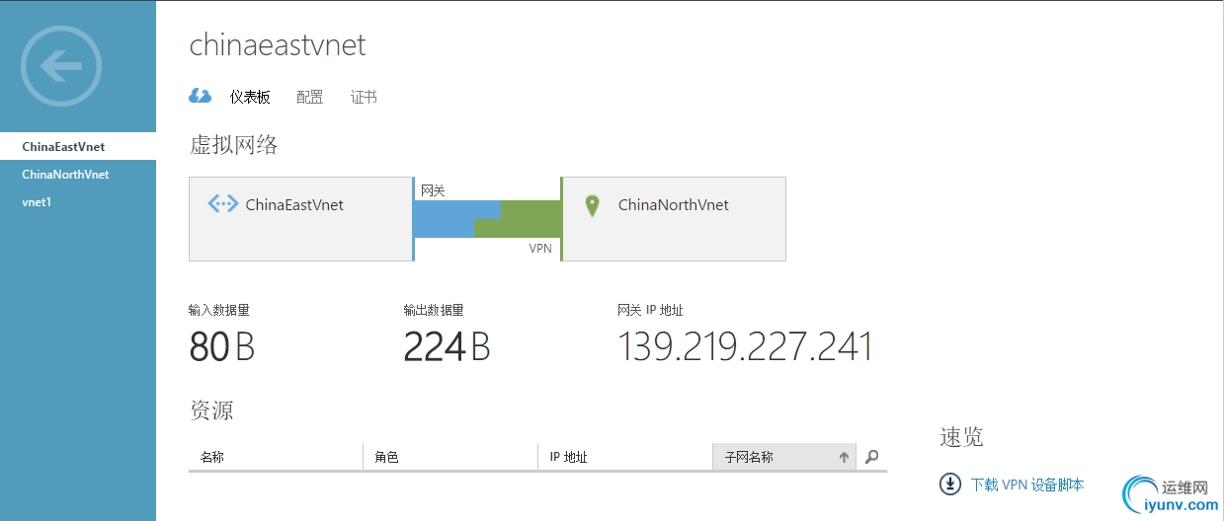1224x521 pixels.
Task: Select ChinaNorthVnet in the left sidebar
Action: [65, 175]
